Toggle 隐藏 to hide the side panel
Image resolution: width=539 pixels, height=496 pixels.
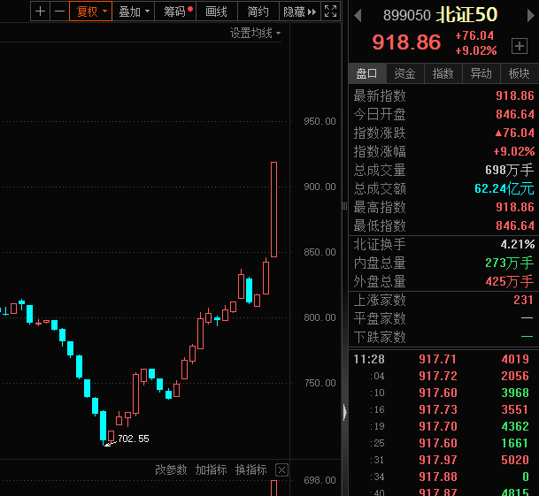pos(293,11)
